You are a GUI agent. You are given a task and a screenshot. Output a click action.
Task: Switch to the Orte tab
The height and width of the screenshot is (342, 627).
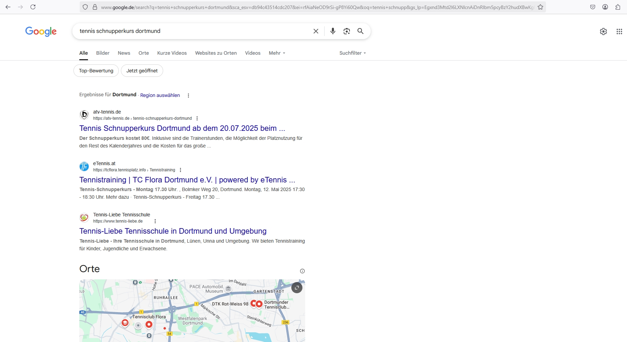pos(143,53)
